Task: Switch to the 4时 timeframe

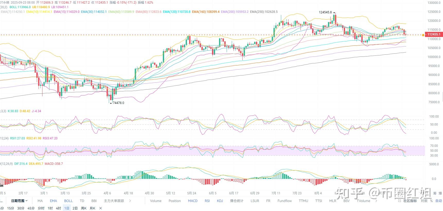Action: [58, 208]
